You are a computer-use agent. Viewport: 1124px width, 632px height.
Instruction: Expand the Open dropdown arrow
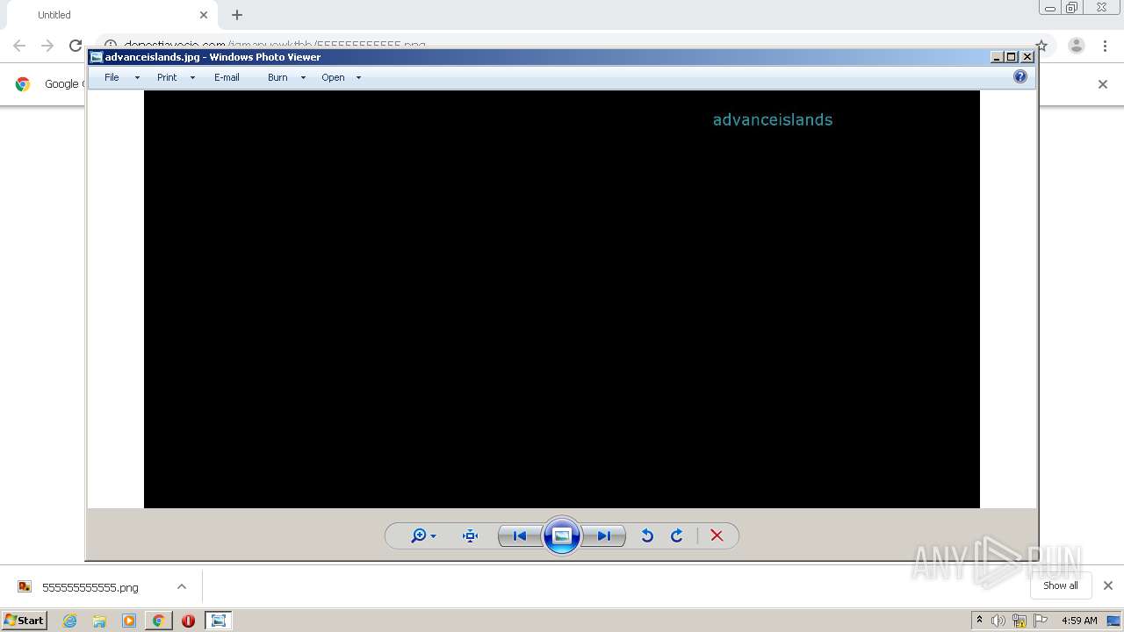pyautogui.click(x=358, y=77)
